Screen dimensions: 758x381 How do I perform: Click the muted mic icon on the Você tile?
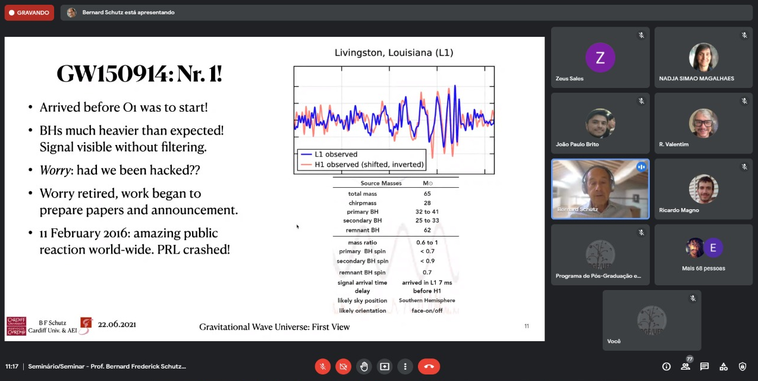tap(693, 298)
